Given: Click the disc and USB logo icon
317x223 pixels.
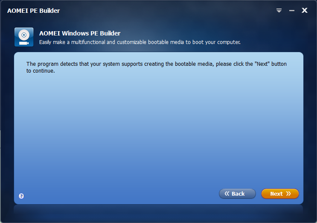Looking at the screenshot, I should click(x=24, y=37).
